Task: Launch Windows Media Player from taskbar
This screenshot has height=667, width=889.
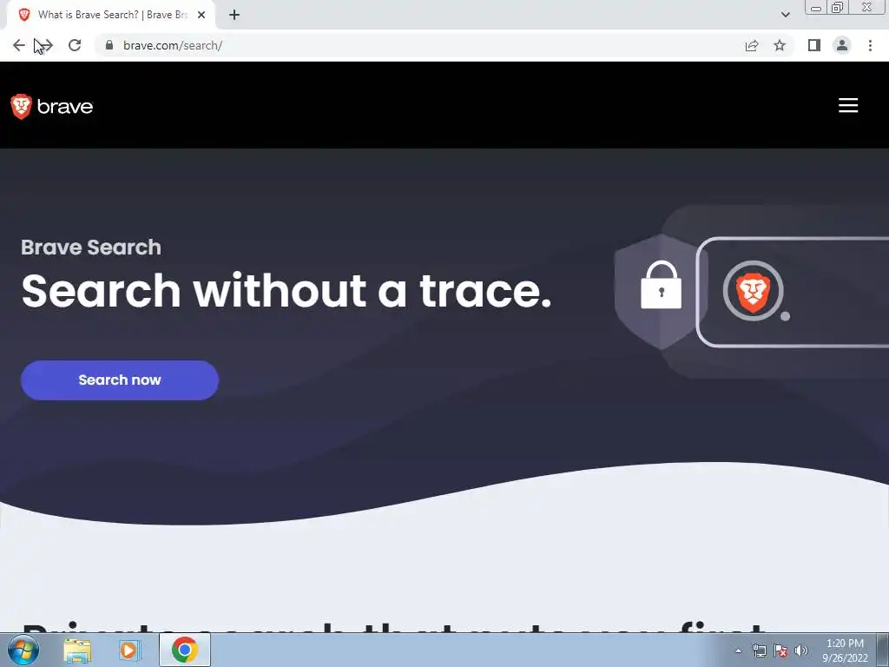Action: (130, 650)
